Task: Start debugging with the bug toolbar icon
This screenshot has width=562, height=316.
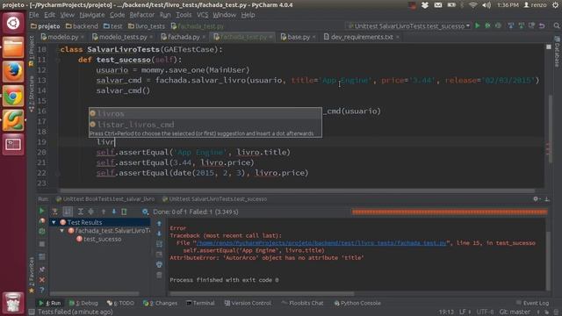Action: (487, 25)
